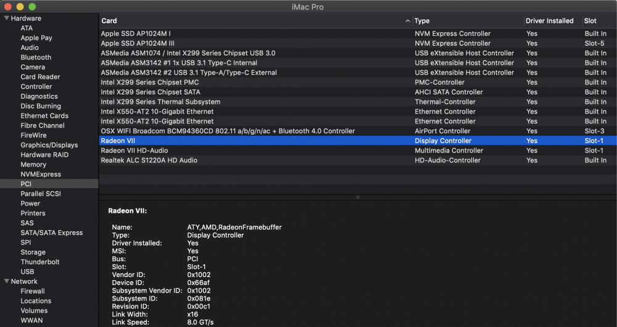617x327 pixels.
Task: Select Thunderbolt in the sidebar
Action: 39,262
